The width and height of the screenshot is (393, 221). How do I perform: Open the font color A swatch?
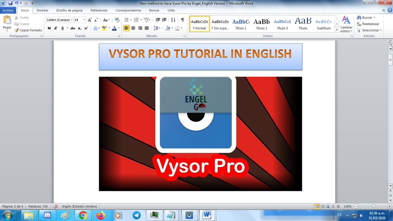pyautogui.click(x=114, y=28)
